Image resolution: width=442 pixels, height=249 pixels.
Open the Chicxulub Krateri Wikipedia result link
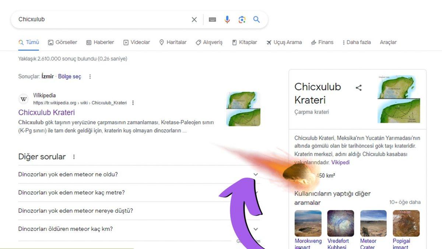click(x=46, y=113)
